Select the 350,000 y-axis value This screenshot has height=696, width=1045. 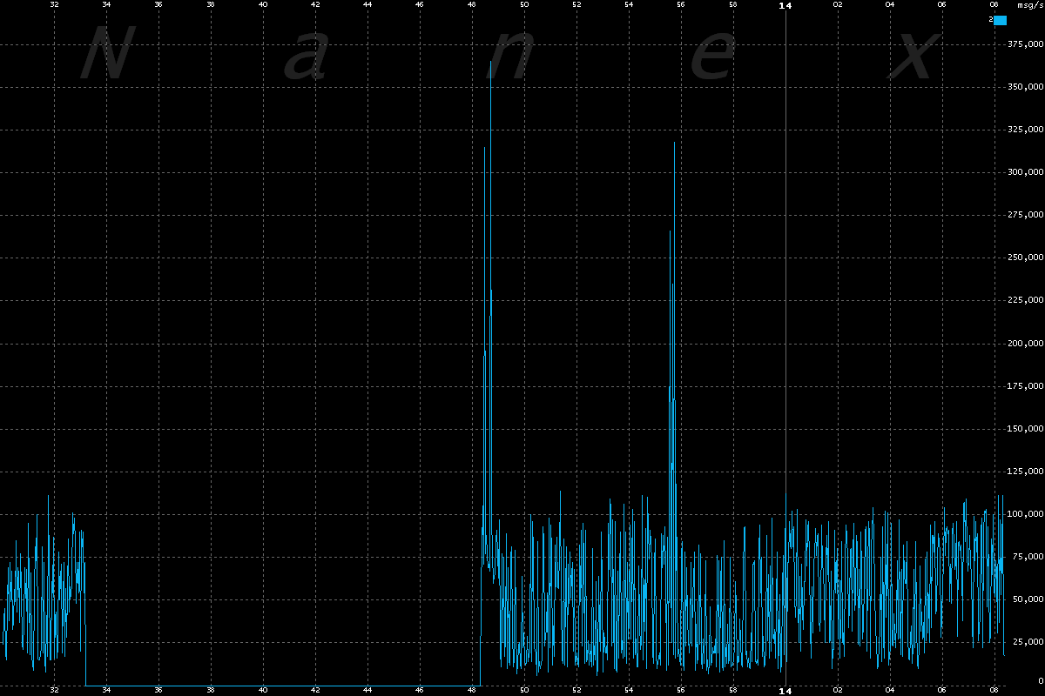click(x=1027, y=88)
